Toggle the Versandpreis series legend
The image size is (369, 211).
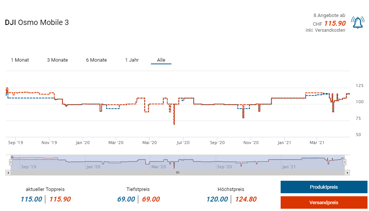323,203
